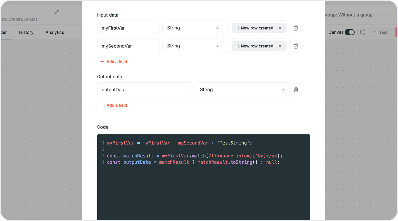
Task: Delete the outputData output row
Action: 296,90
